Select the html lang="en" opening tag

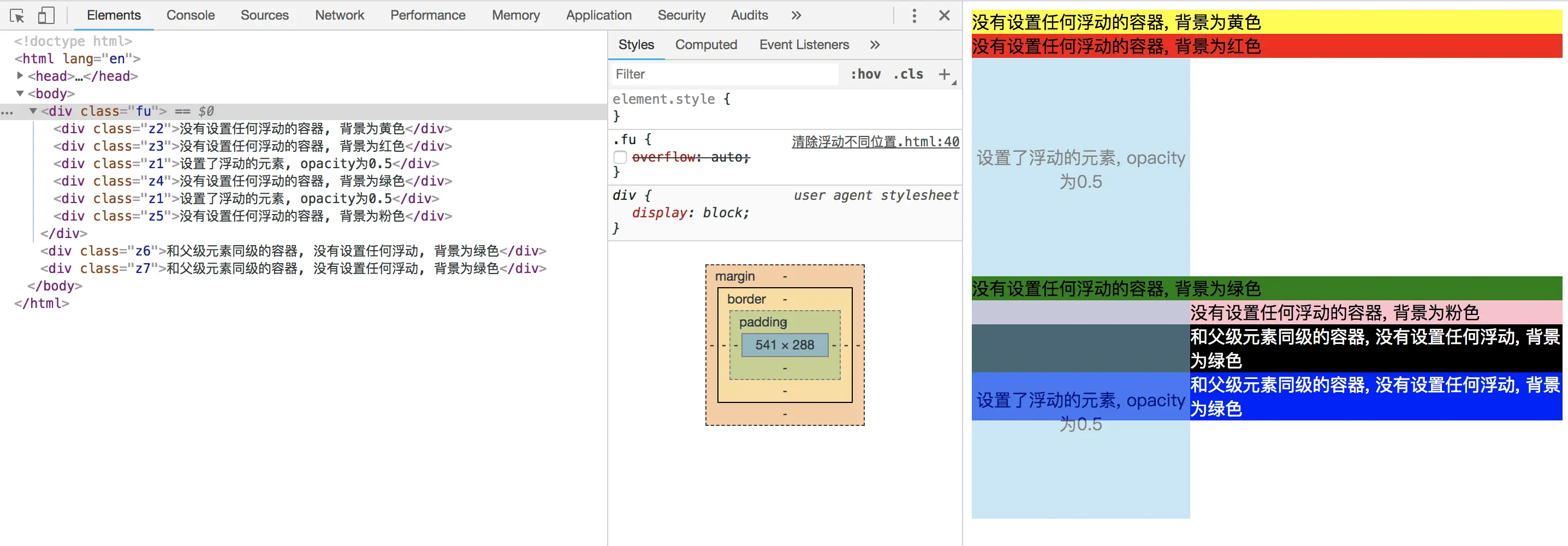78,59
